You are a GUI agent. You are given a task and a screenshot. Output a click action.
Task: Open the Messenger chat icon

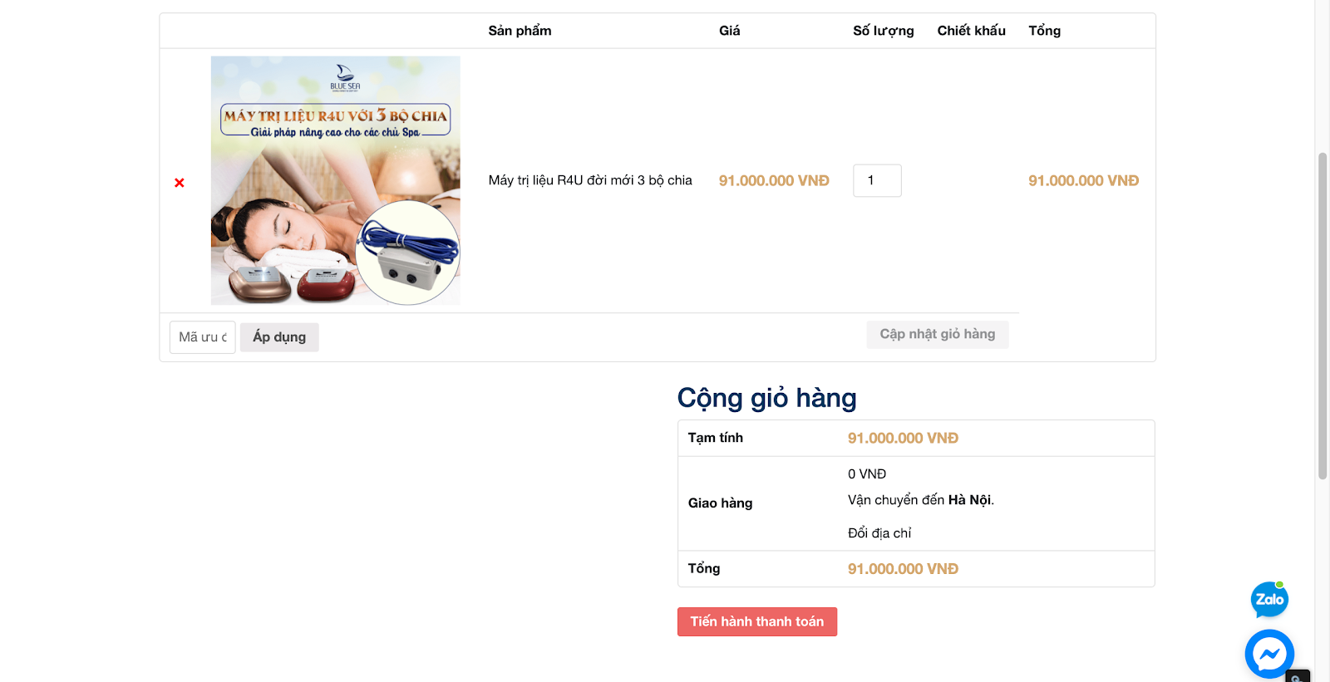(1269, 655)
